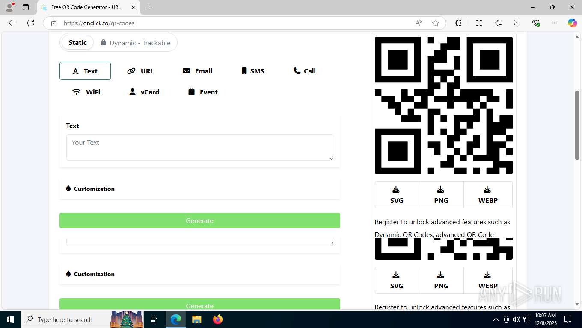This screenshot has height=328, width=582.
Task: Expand the upper Customization section
Action: (x=200, y=189)
